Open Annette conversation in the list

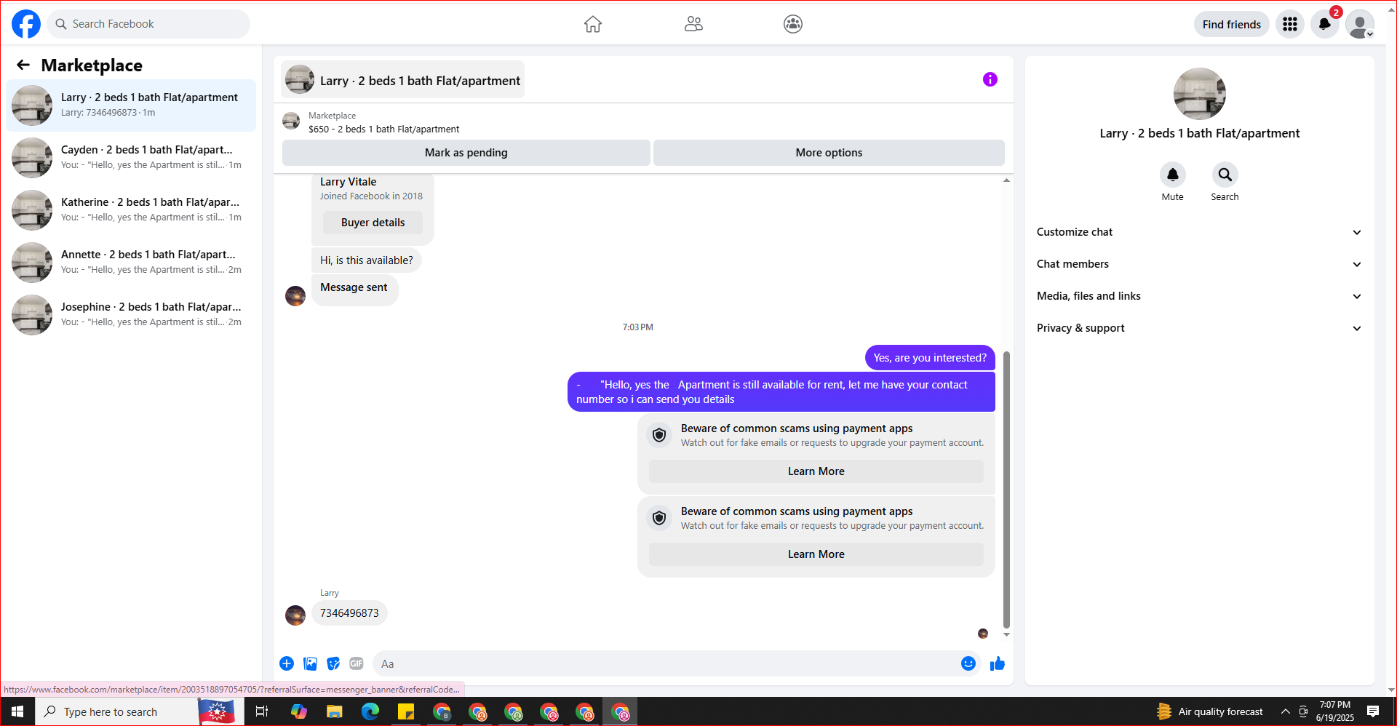point(131,263)
